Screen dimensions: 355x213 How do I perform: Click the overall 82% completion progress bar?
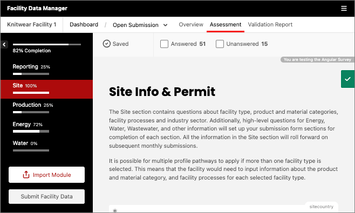[46, 45]
